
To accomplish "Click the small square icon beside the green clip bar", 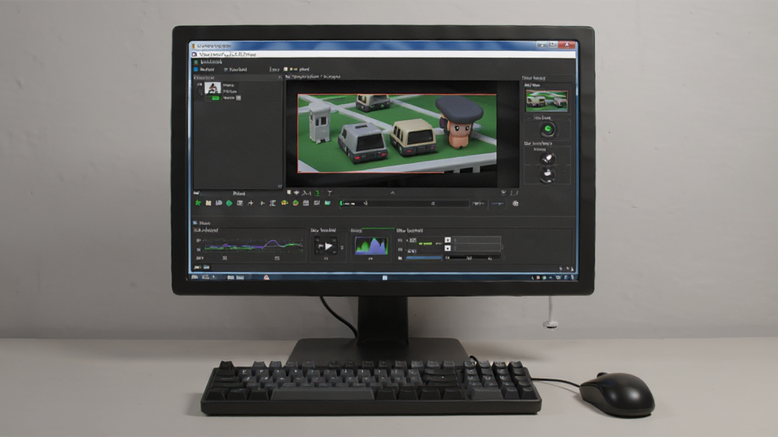I will point(239,98).
